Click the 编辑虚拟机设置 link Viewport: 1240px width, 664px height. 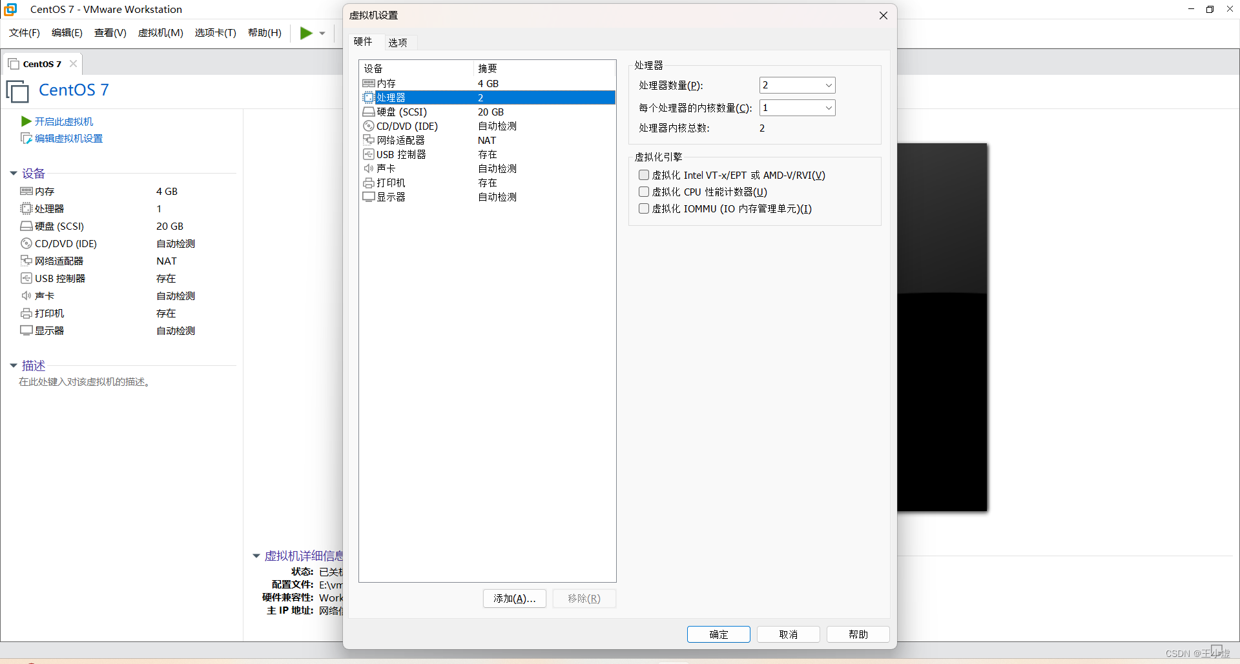[x=69, y=138]
